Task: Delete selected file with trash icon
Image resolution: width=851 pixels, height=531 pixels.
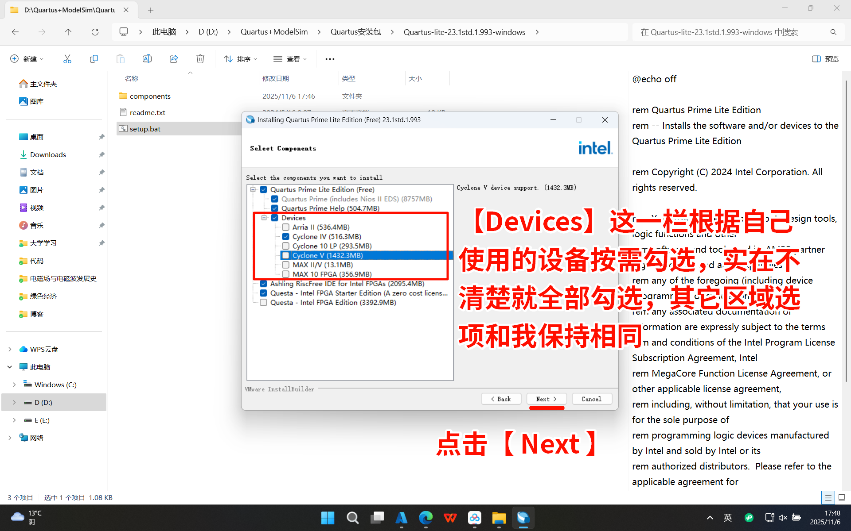Action: (200, 59)
